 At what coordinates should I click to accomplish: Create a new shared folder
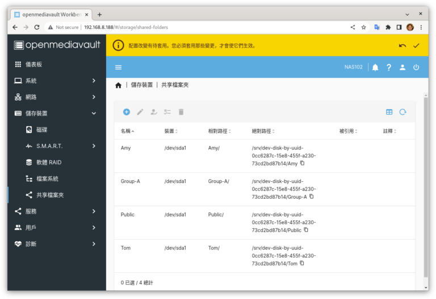pos(126,112)
